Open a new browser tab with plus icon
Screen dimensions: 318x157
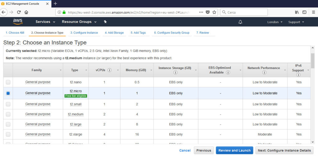55,4
